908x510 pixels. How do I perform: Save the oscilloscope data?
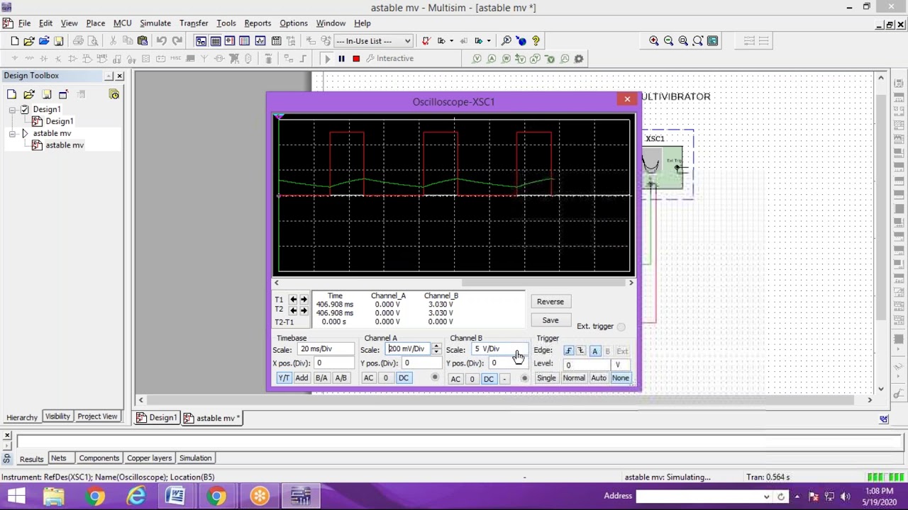pos(550,320)
